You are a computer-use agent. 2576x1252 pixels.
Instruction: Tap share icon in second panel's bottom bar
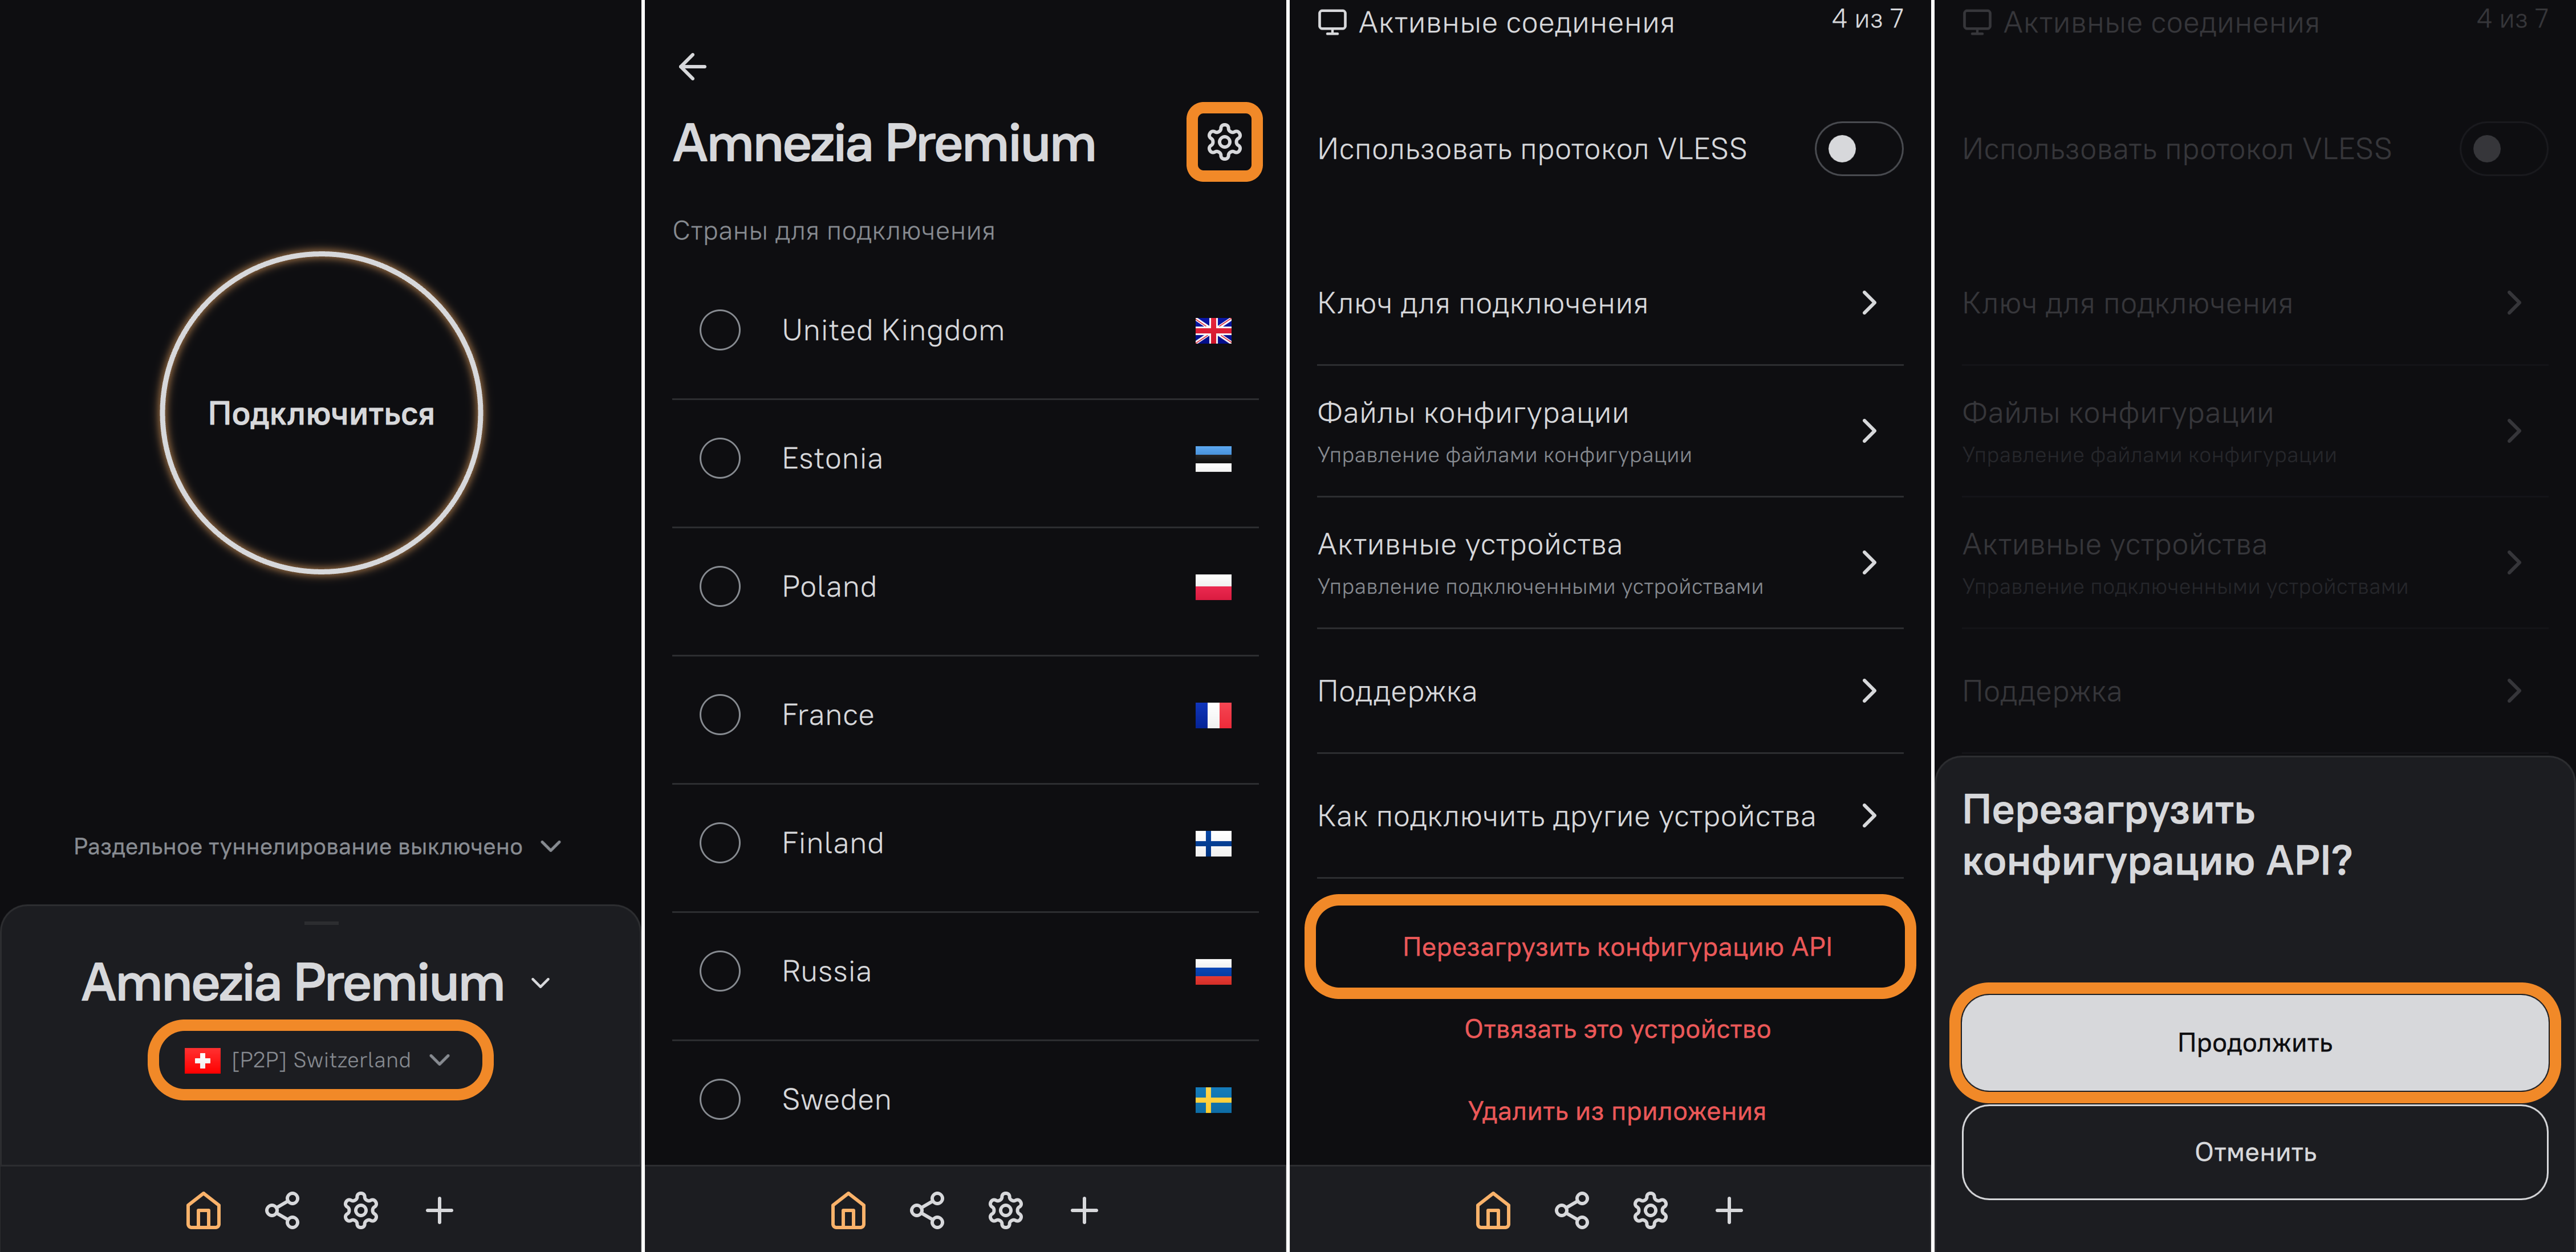click(926, 1210)
